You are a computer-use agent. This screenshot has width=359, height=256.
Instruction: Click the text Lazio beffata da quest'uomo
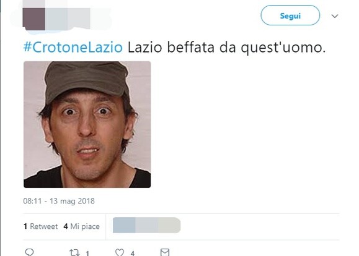click(x=226, y=48)
